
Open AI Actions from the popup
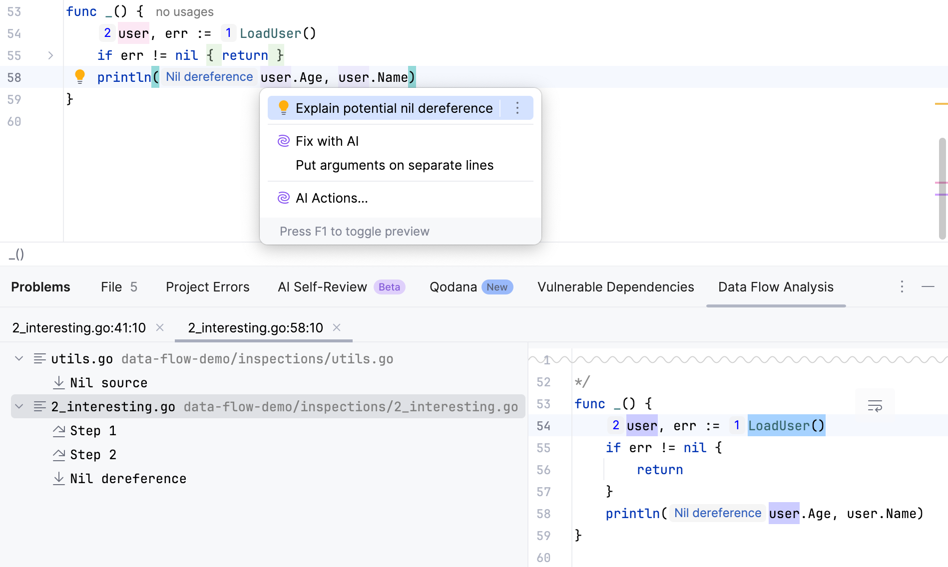332,198
